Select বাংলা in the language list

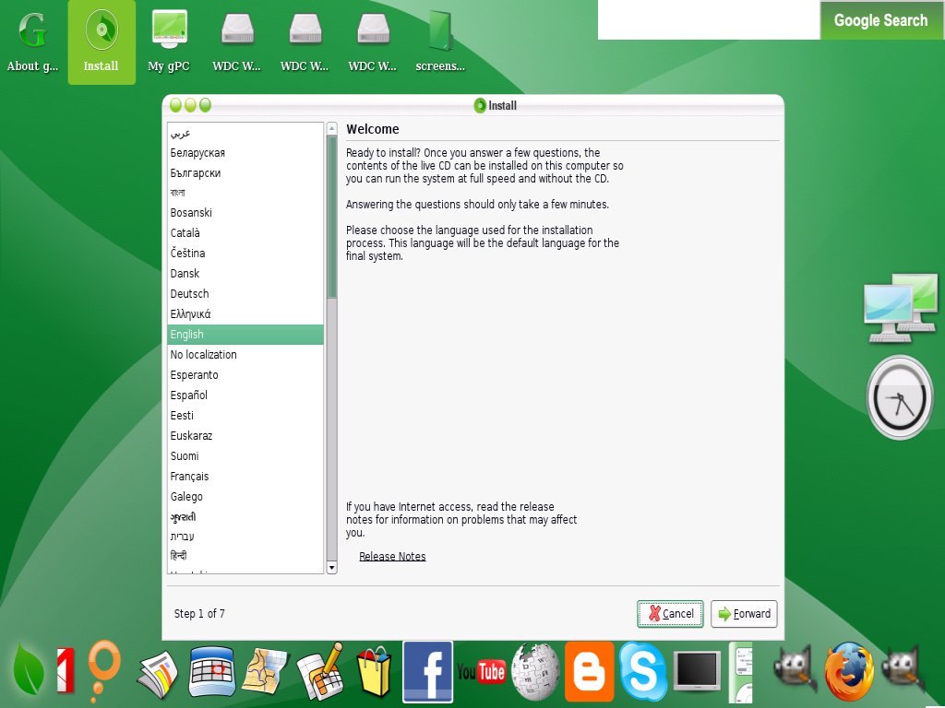245,193
